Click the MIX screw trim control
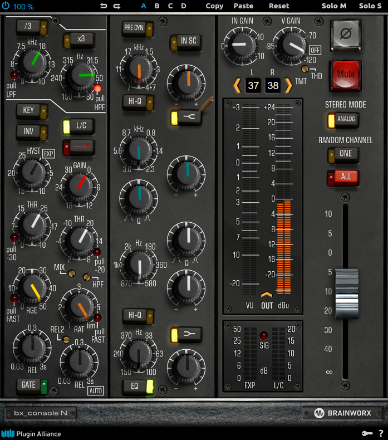This screenshot has width=388, height=440. click(x=72, y=273)
